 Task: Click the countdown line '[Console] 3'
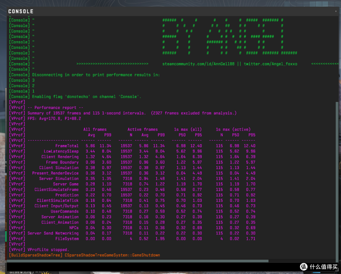(22, 80)
